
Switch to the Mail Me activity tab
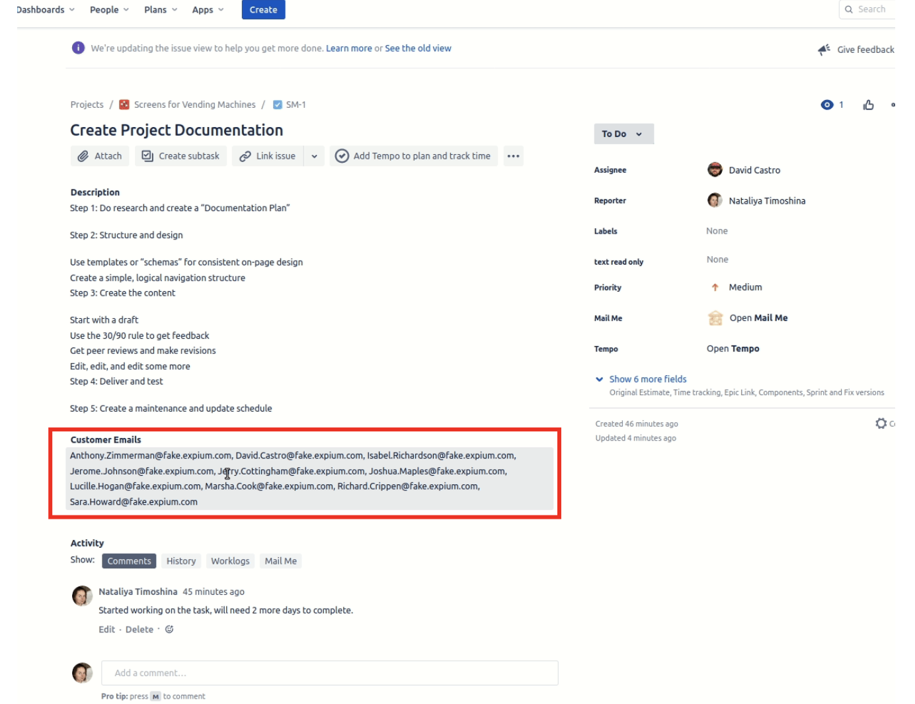click(x=281, y=561)
